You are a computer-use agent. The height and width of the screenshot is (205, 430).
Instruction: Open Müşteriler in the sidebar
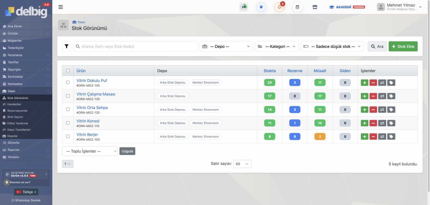coord(26,41)
